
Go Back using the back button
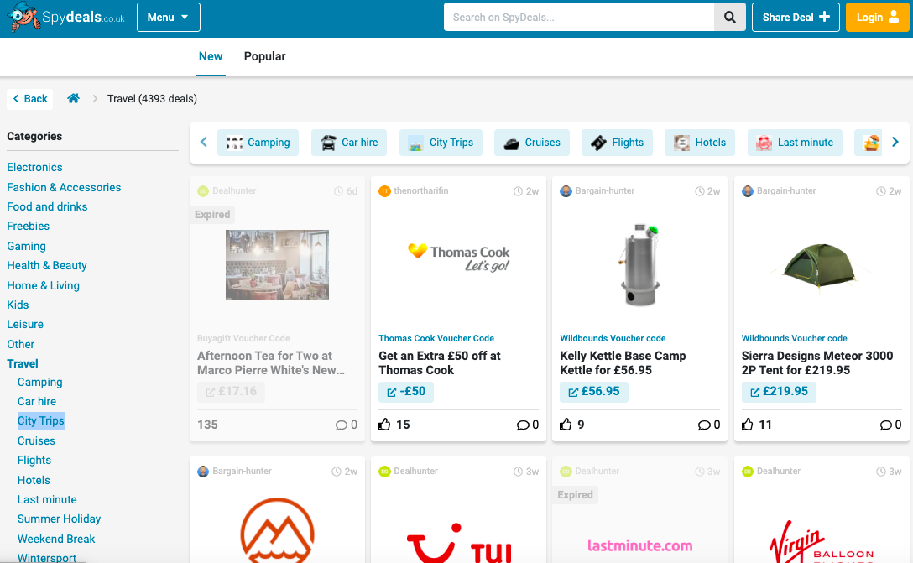[29, 99]
